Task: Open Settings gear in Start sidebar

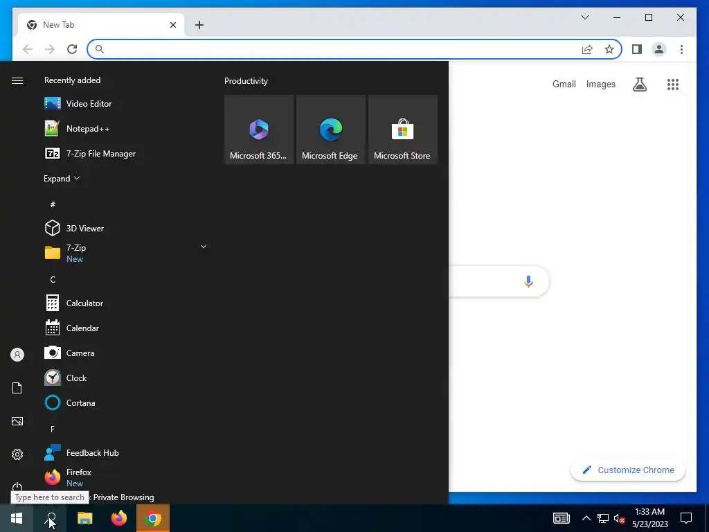Action: [x=17, y=454]
